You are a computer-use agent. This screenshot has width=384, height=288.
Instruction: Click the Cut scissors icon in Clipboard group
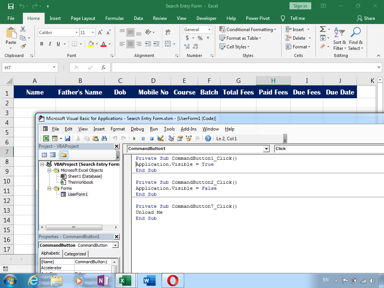23,29
